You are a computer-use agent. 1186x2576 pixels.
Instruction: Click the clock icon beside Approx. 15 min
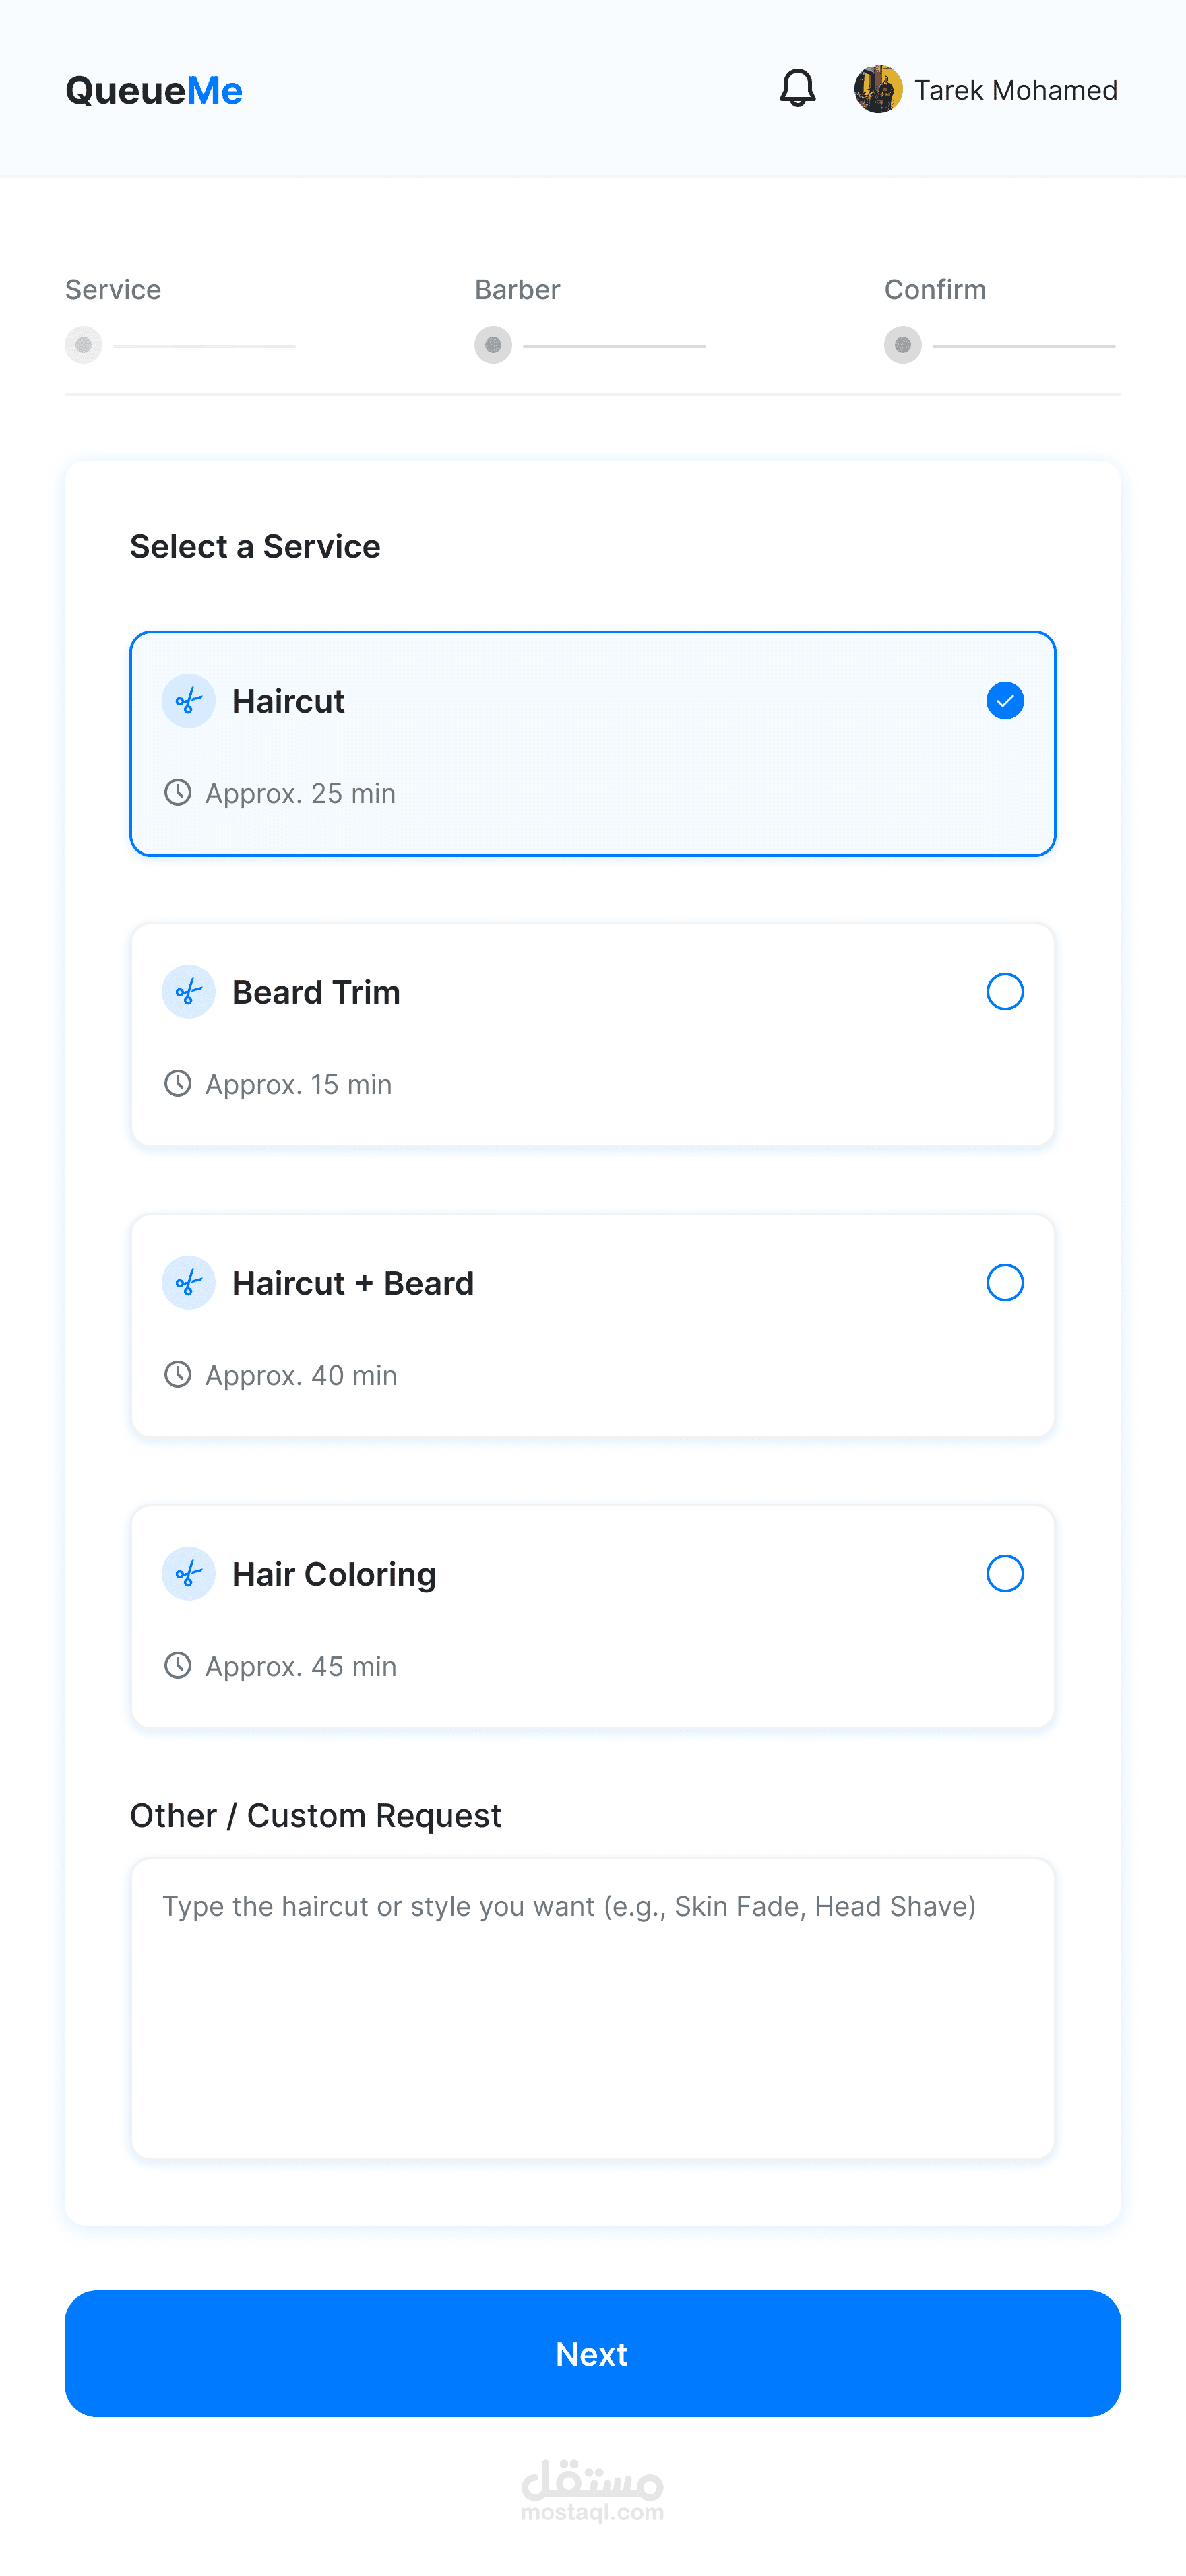177,1084
